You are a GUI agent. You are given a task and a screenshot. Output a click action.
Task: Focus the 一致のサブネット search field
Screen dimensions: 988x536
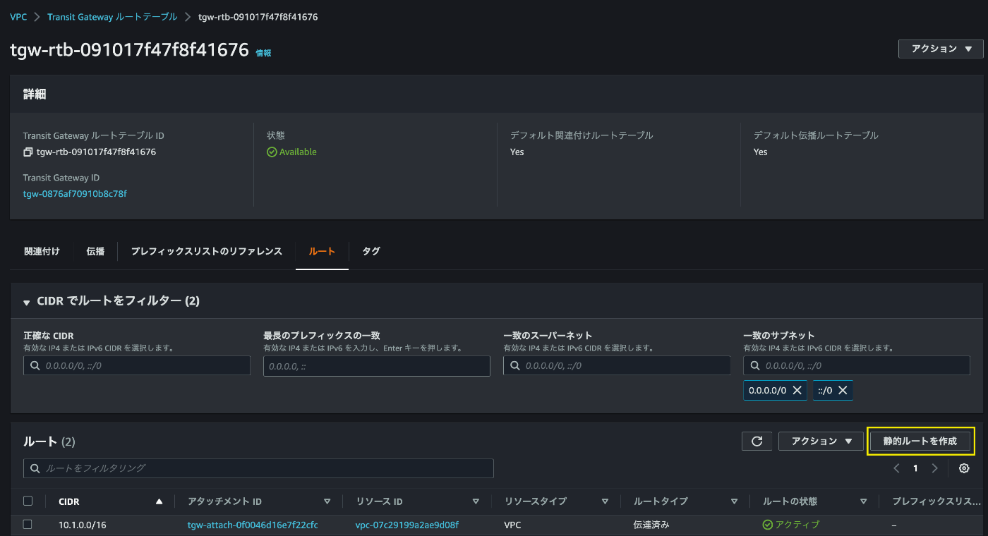click(857, 365)
